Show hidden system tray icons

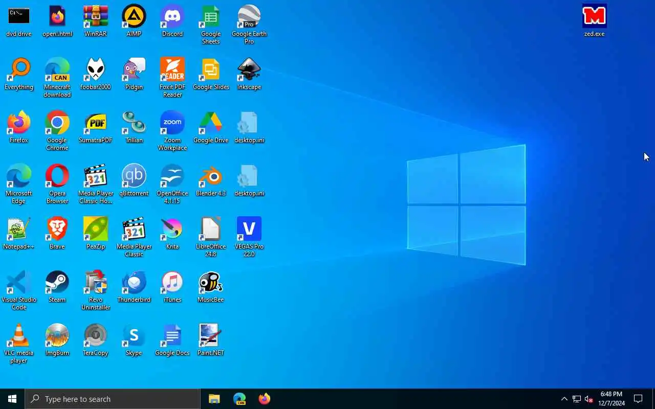pyautogui.click(x=564, y=399)
